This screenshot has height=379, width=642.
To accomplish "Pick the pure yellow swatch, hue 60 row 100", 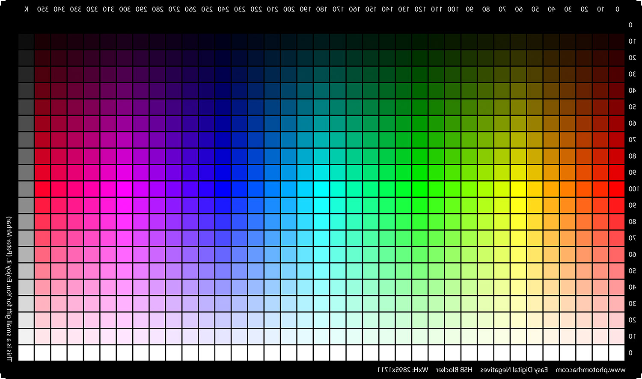I will [x=518, y=189].
